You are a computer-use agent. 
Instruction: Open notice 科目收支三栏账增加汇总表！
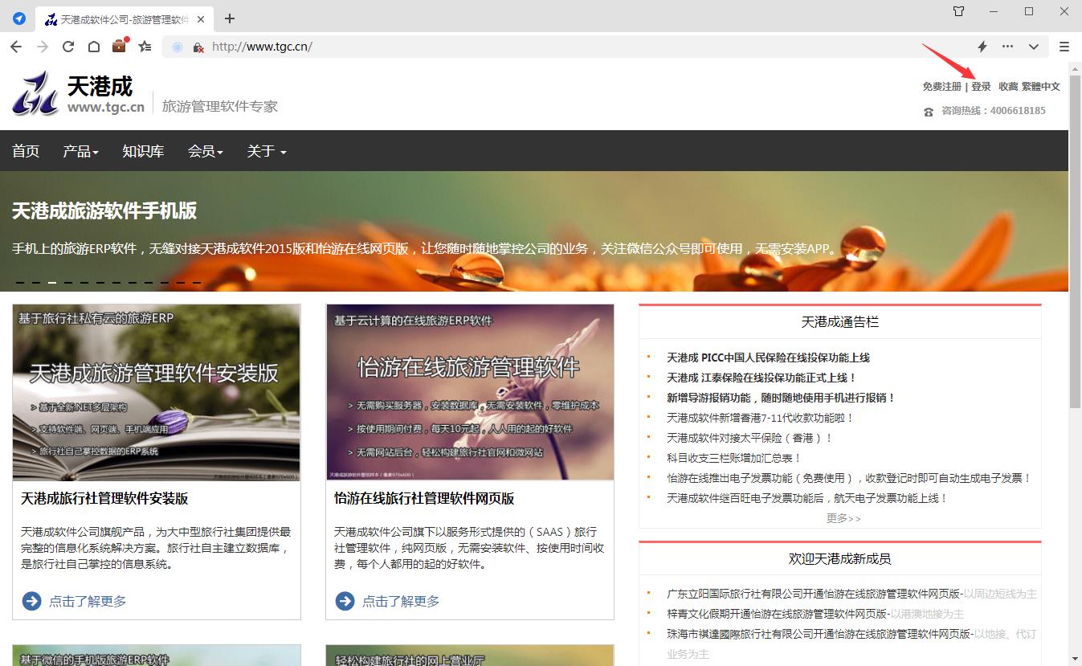734,458
